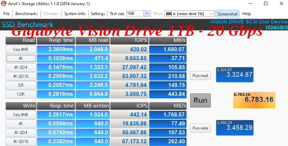
Task: Run the write 4K QD16 test
Action: coord(21,142)
